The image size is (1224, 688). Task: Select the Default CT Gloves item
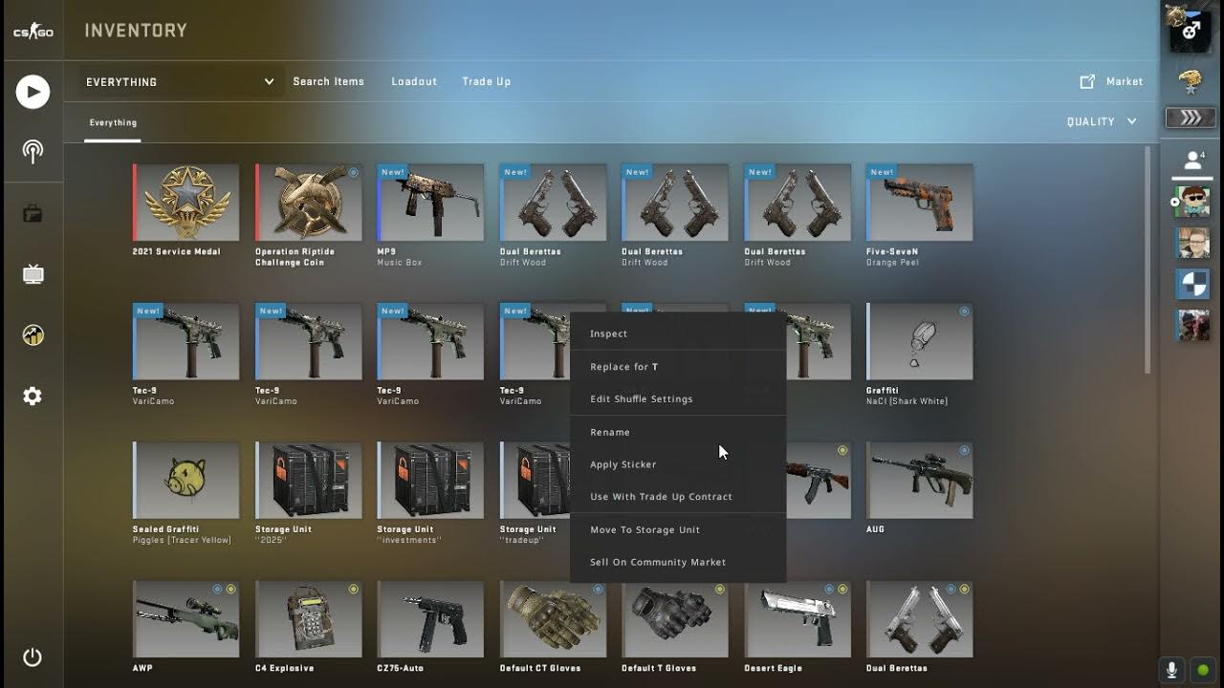click(554, 619)
